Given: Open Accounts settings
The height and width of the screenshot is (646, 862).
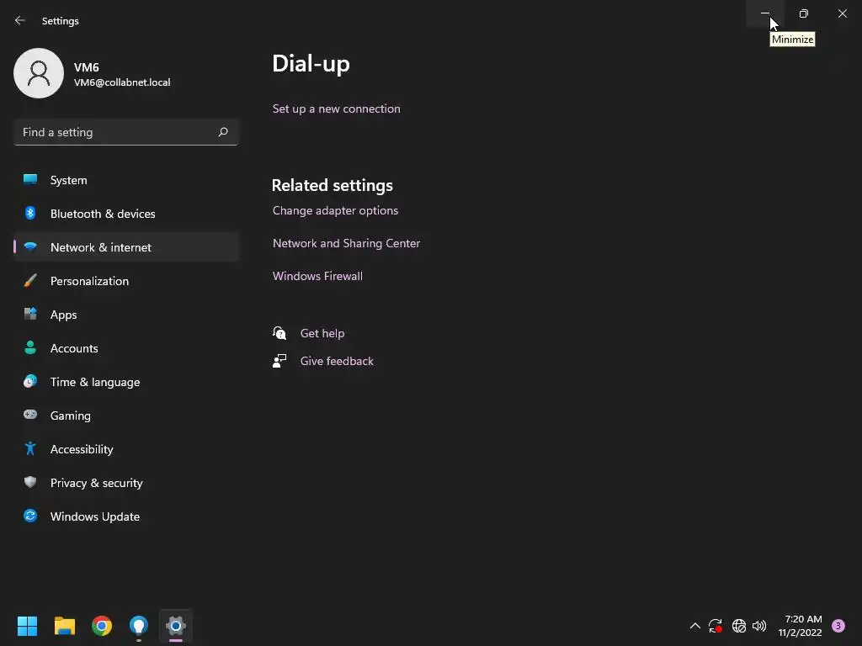Looking at the screenshot, I should [126, 347].
